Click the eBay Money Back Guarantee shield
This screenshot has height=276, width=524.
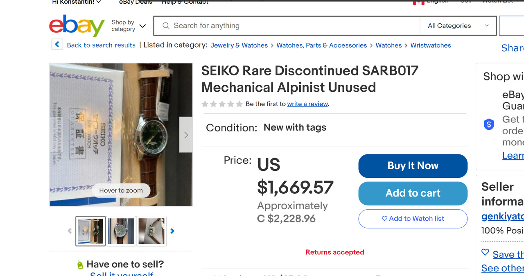coord(489,124)
